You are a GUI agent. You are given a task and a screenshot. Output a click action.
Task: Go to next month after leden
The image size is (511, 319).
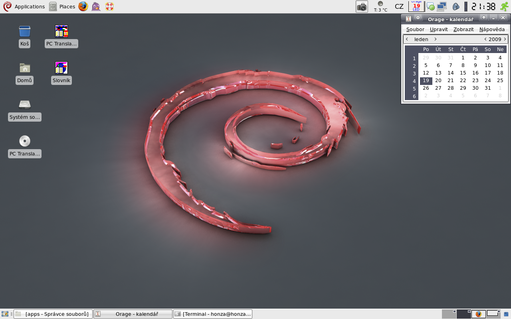click(x=436, y=39)
